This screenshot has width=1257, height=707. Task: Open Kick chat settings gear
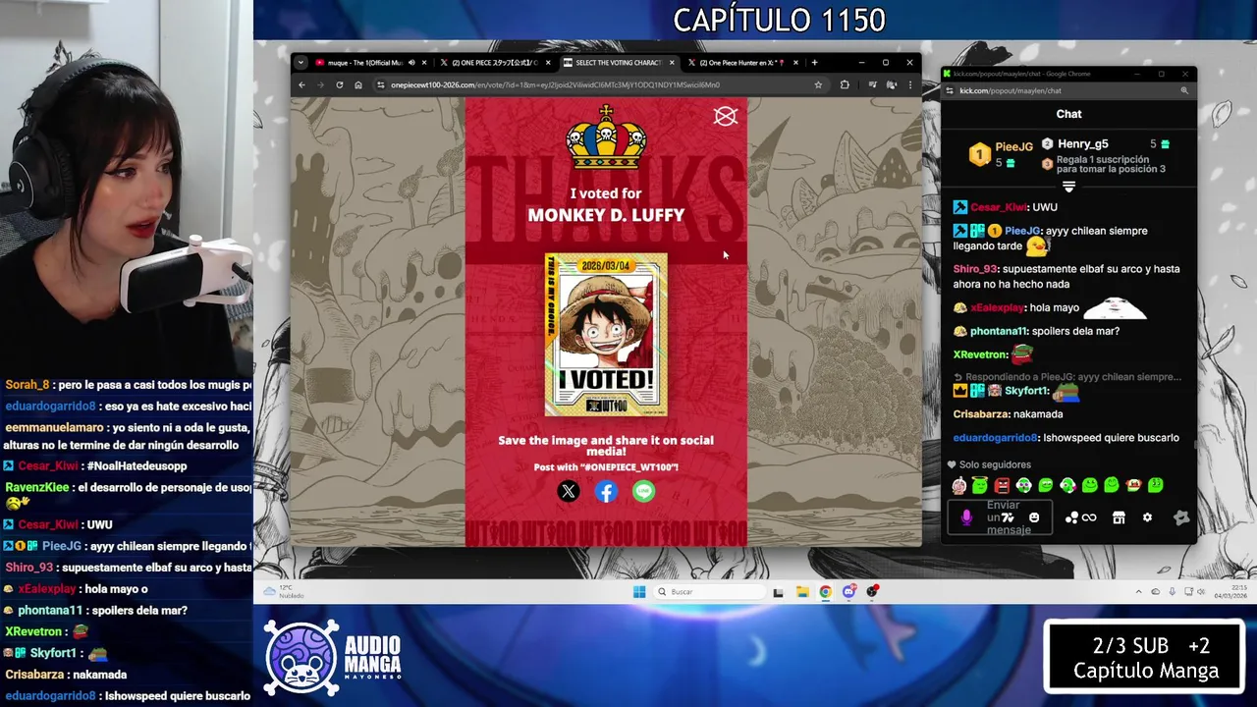tap(1147, 517)
